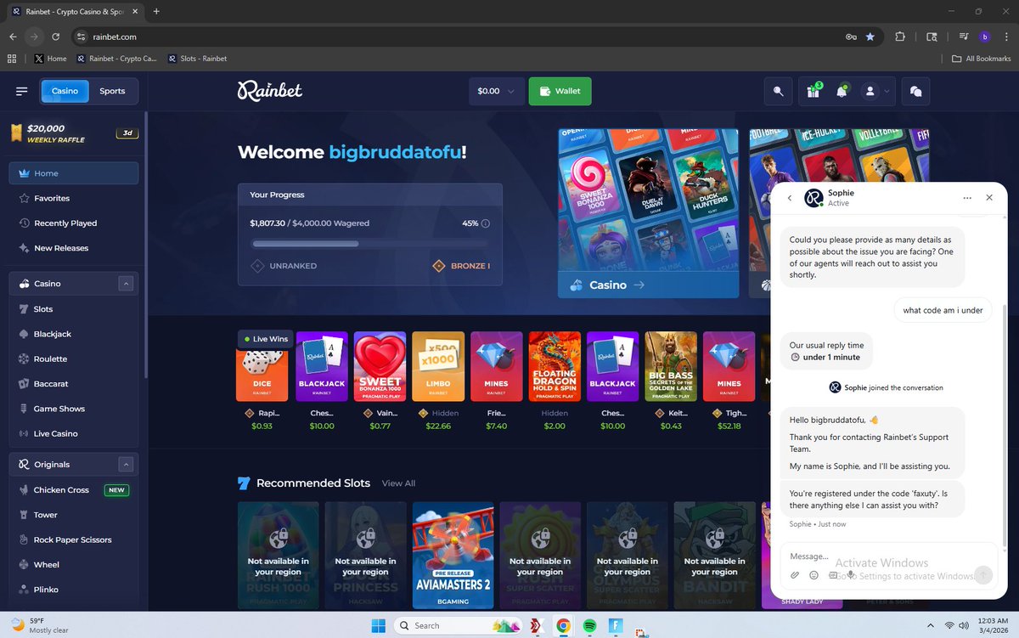1019x638 pixels.
Task: Open the Aviamasters 2 slot thumbnail
Action: tap(453, 555)
